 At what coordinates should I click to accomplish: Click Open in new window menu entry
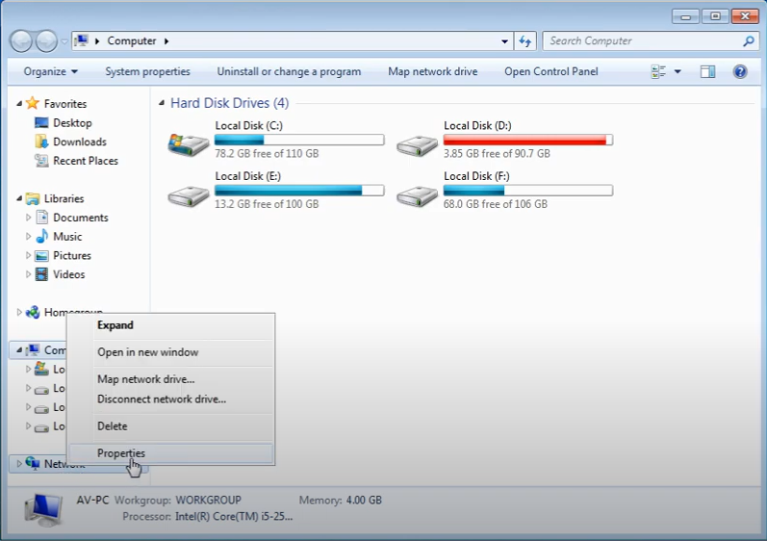click(x=147, y=352)
